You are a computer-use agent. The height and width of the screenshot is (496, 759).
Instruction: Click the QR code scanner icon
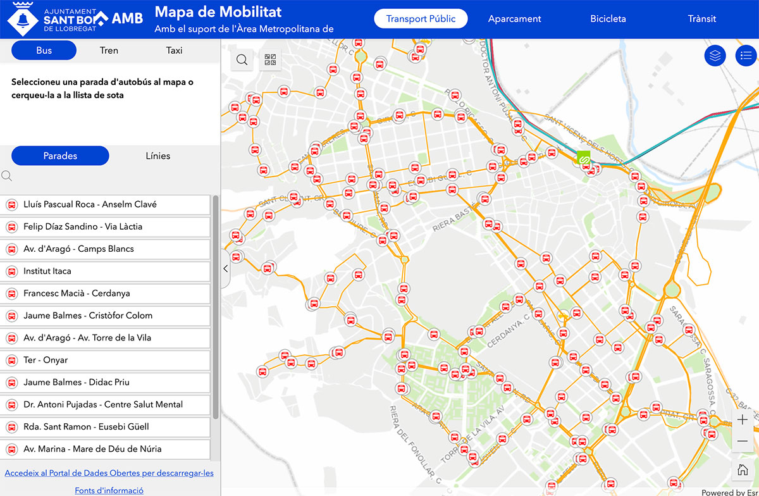(x=270, y=60)
